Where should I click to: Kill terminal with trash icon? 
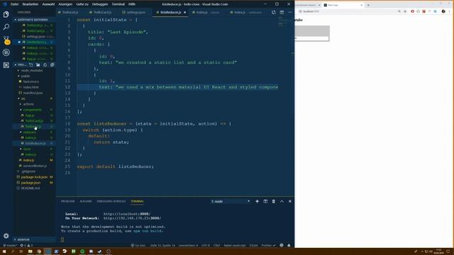[274, 201]
